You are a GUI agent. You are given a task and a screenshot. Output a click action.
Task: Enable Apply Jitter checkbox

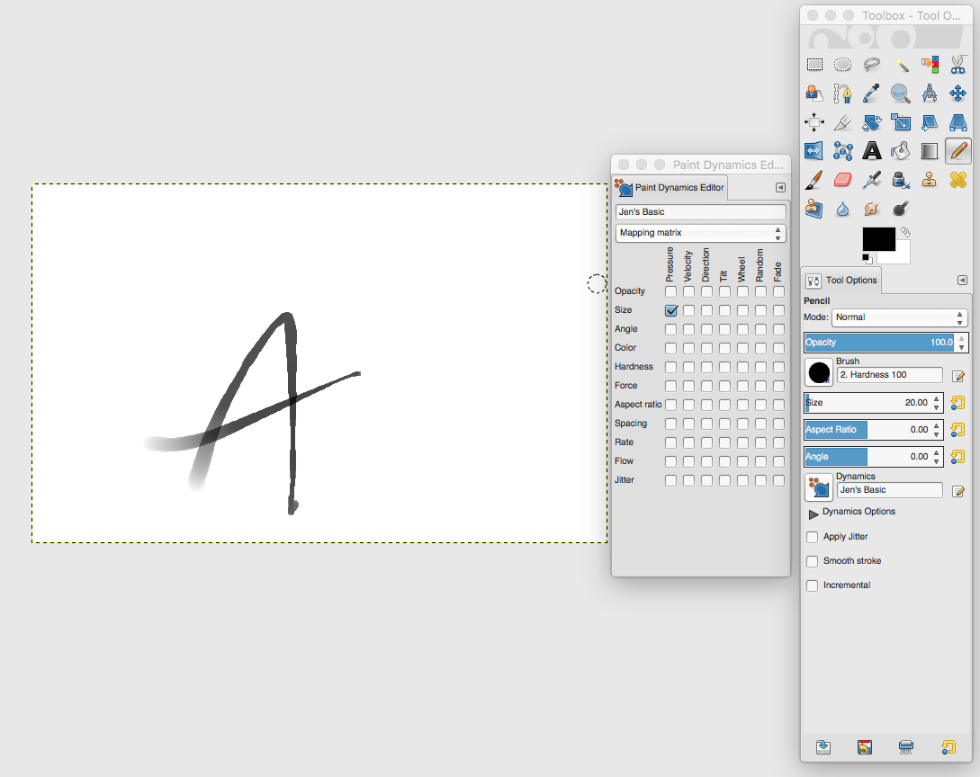tap(813, 537)
